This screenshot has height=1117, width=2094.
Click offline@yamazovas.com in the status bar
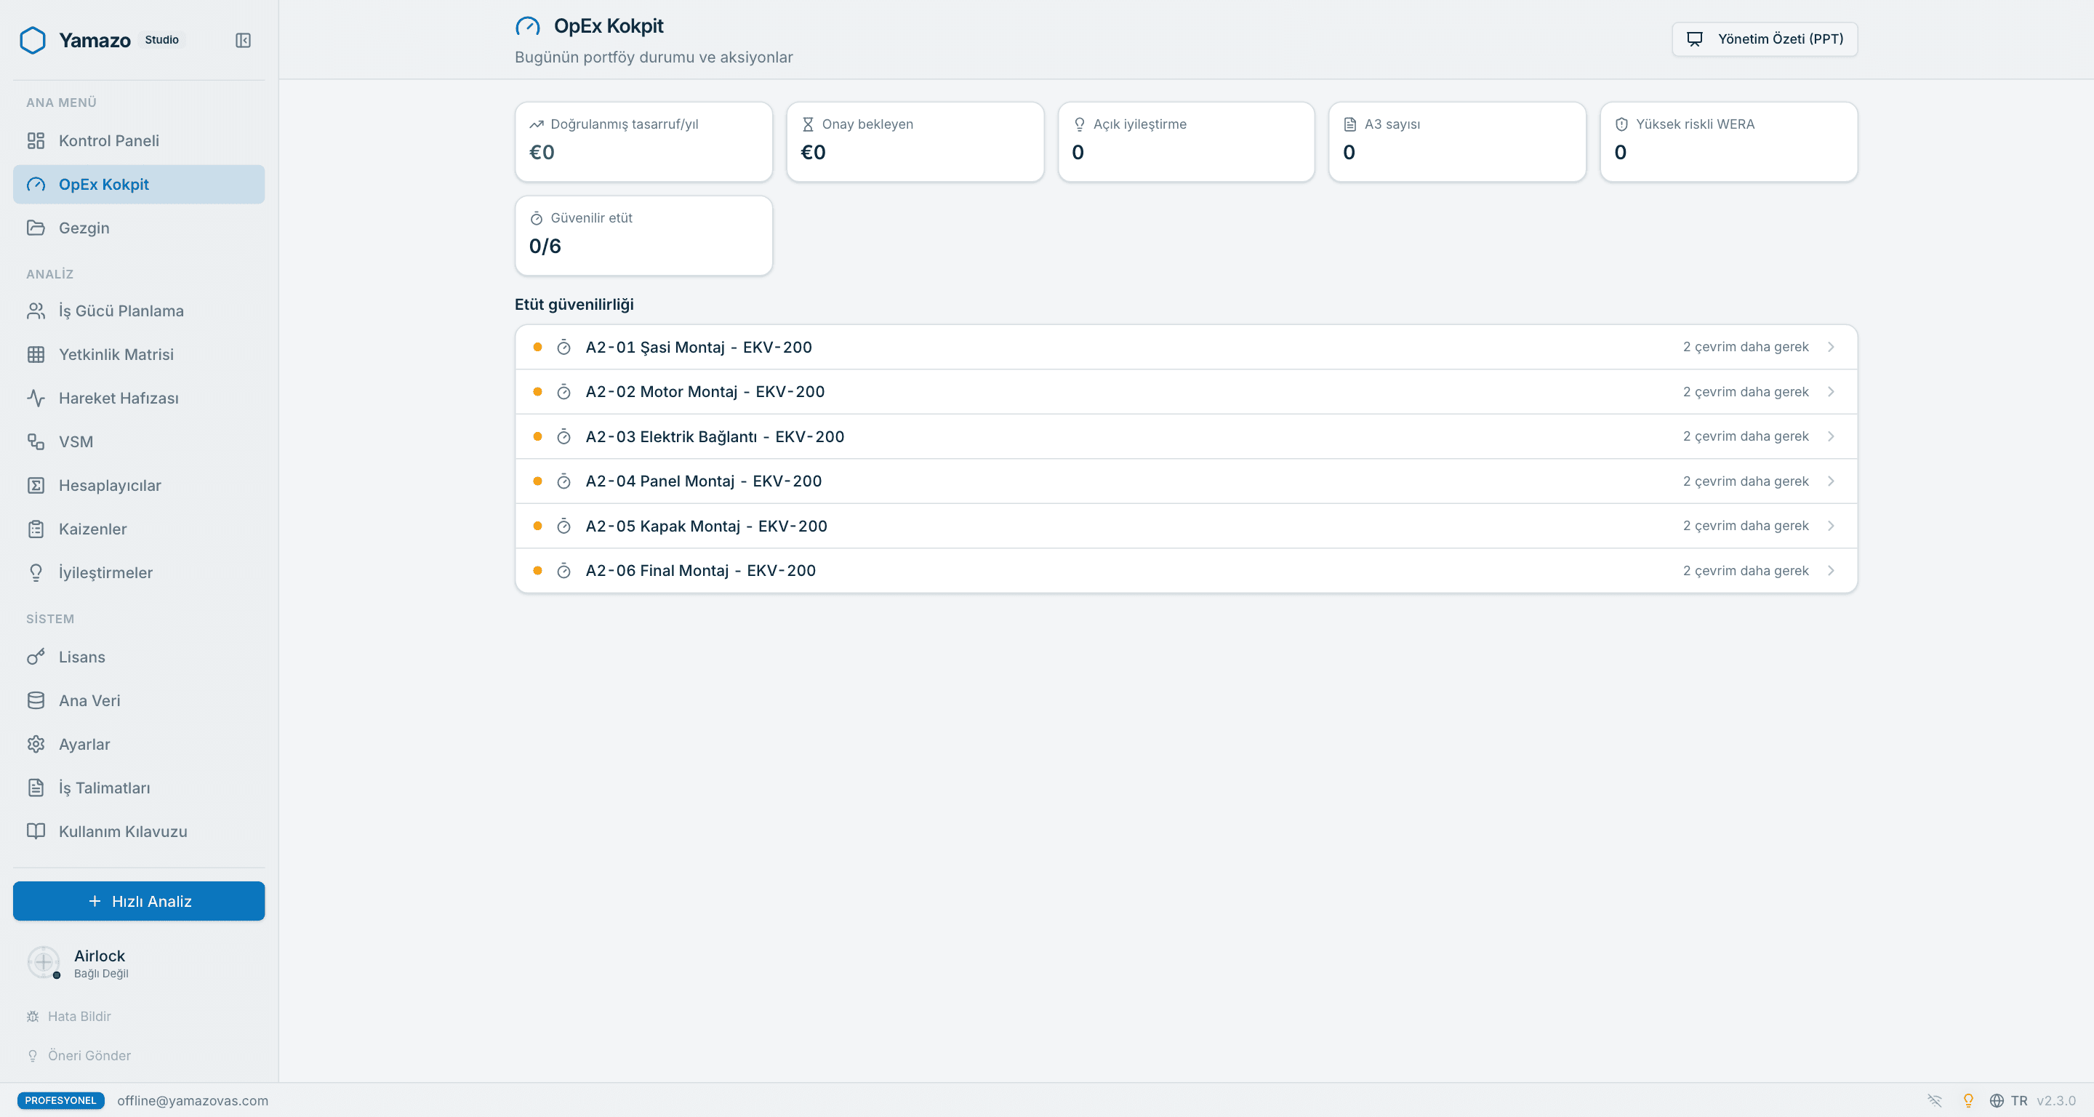click(193, 1101)
